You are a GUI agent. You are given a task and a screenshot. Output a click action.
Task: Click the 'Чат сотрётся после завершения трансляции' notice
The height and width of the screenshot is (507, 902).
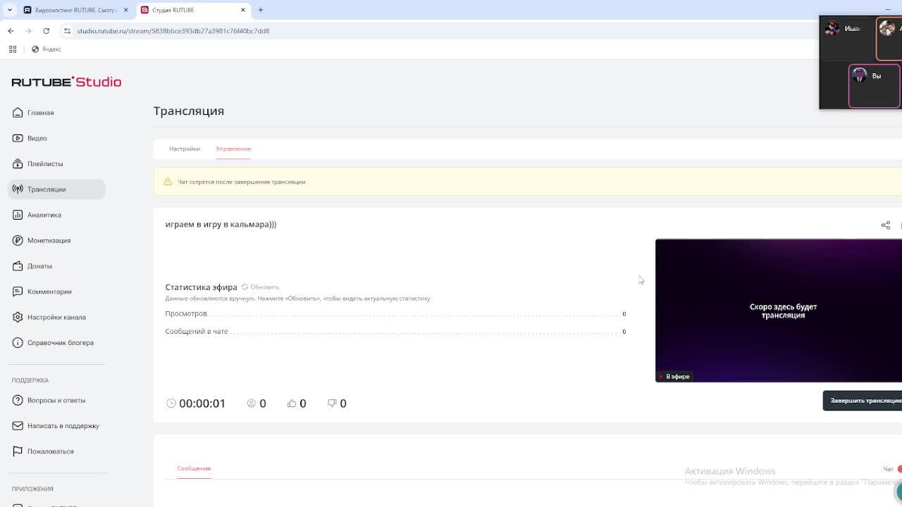(242, 182)
